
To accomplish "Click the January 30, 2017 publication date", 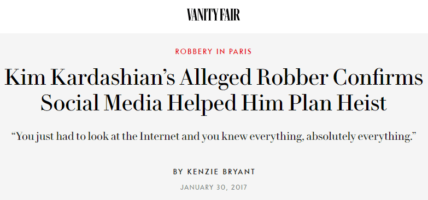I will click(x=214, y=187).
